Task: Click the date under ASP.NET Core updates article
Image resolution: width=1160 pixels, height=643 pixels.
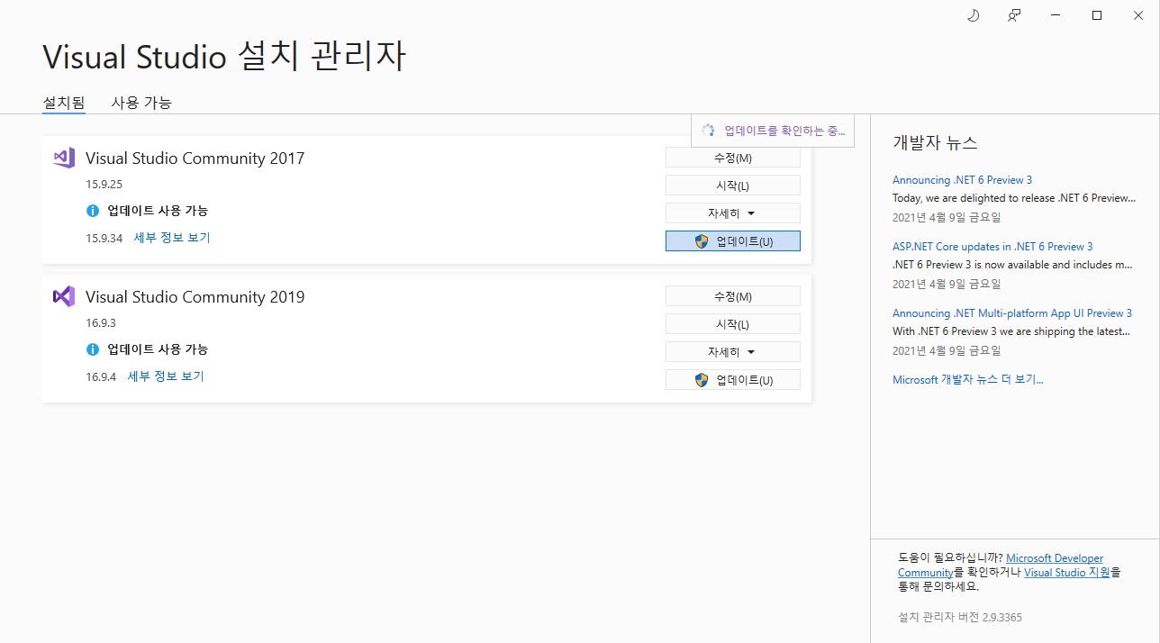Action: point(947,285)
